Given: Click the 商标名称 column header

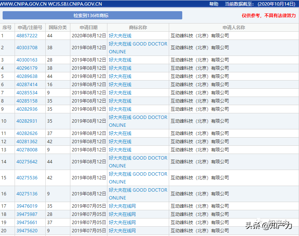Looking at the screenshot, I should coord(138,28).
